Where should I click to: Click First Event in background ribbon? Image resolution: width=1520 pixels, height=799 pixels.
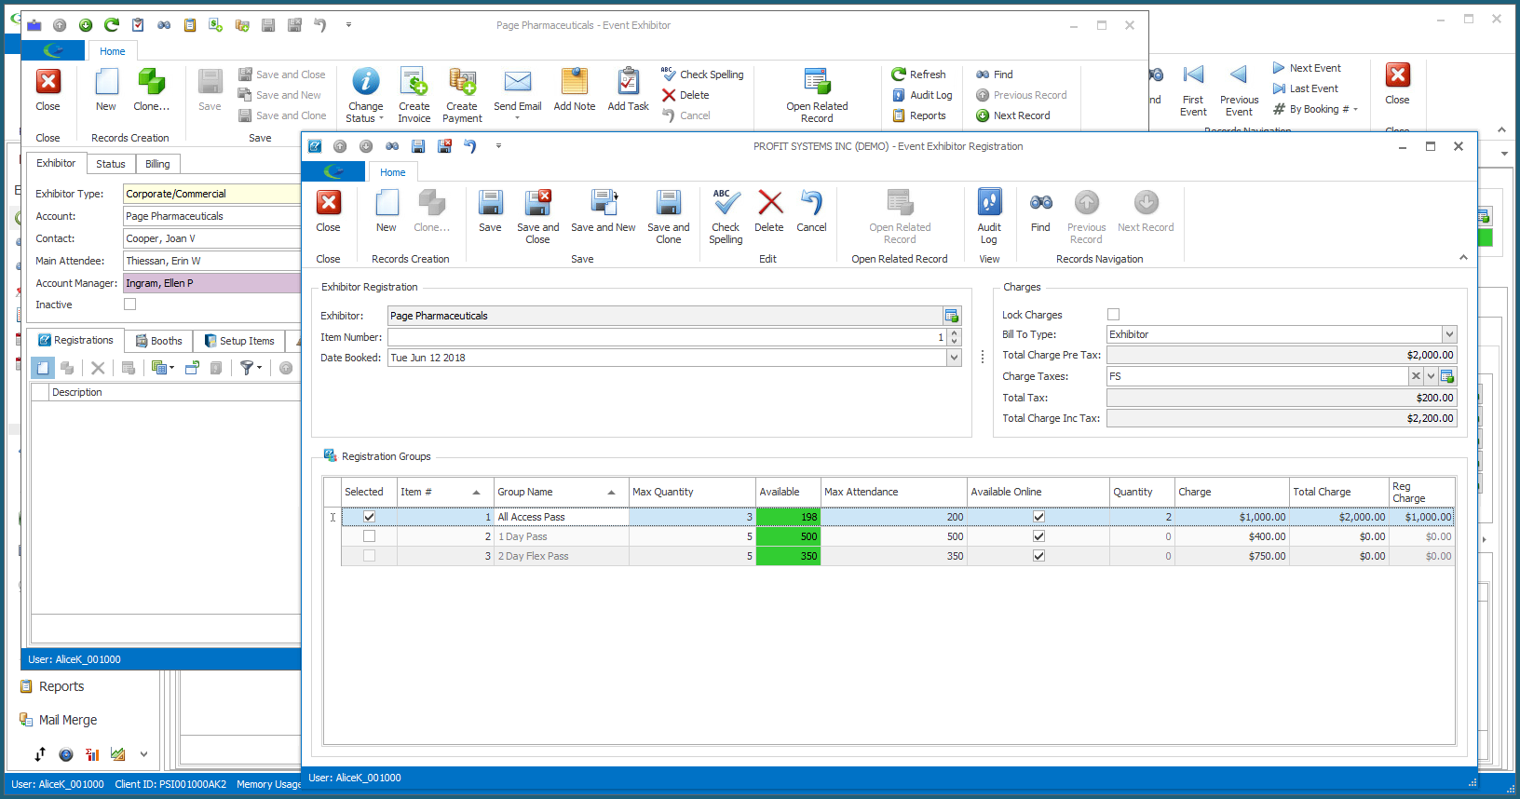(1193, 90)
